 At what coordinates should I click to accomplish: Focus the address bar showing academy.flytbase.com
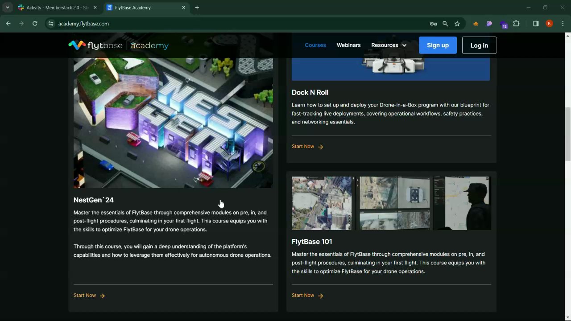click(241, 24)
